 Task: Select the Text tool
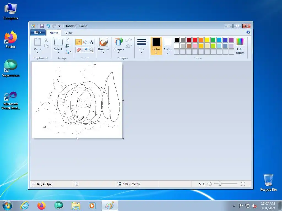(x=91, y=42)
